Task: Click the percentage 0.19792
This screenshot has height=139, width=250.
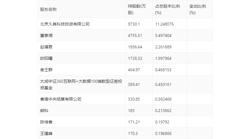Action: [162, 122]
